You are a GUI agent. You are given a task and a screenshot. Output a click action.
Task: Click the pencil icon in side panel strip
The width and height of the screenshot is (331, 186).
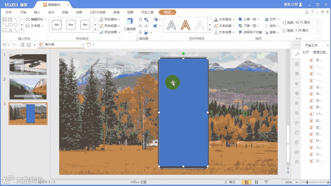point(297,54)
